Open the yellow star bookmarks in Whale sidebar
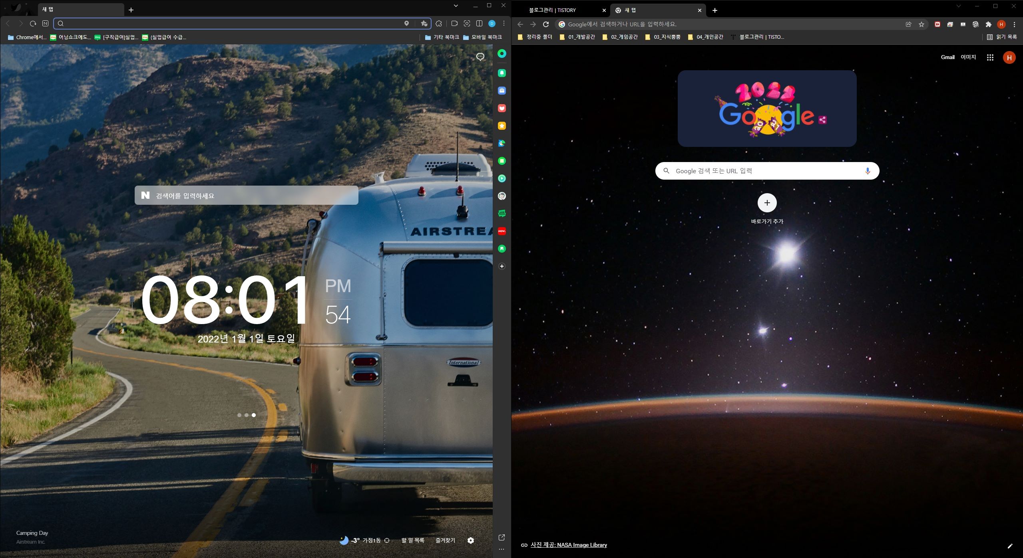 point(502,126)
